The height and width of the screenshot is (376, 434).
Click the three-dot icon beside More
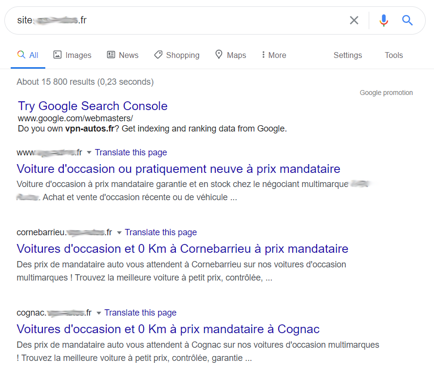point(263,55)
